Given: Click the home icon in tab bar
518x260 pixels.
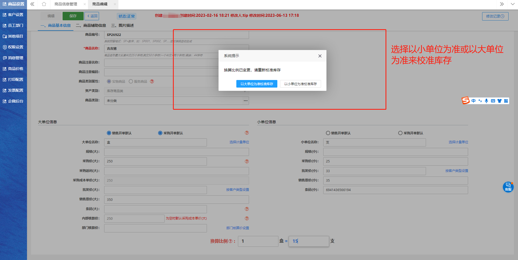Looking at the screenshot, I should [44, 4].
